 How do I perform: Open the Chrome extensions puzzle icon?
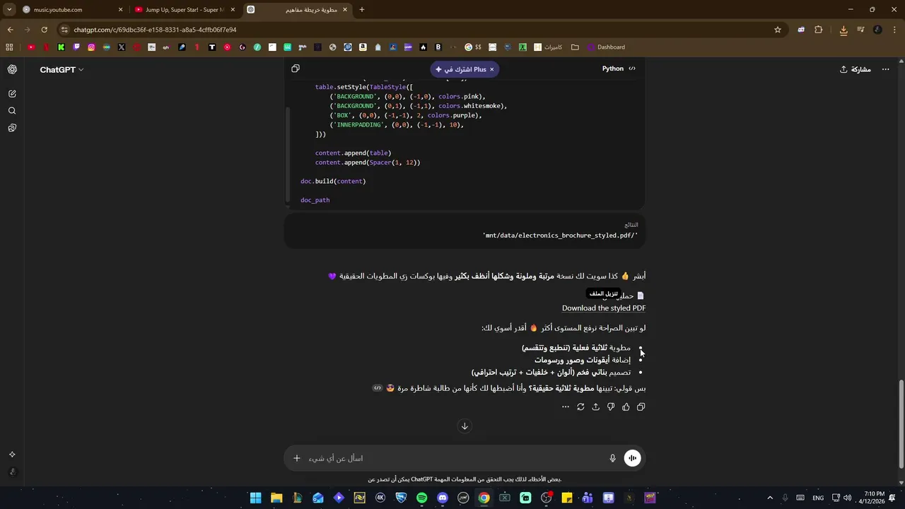[819, 30]
